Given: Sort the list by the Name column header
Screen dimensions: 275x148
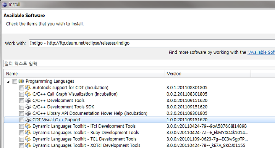Looking at the screenshot, I should tap(84, 74).
